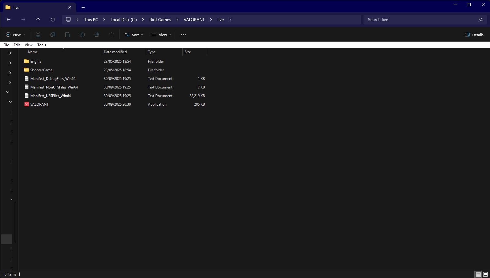Image resolution: width=490 pixels, height=278 pixels.
Task: Open the Edit menu
Action: pyautogui.click(x=17, y=45)
